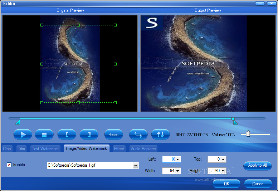Set trim end with right bracket button

pyautogui.click(x=89, y=134)
